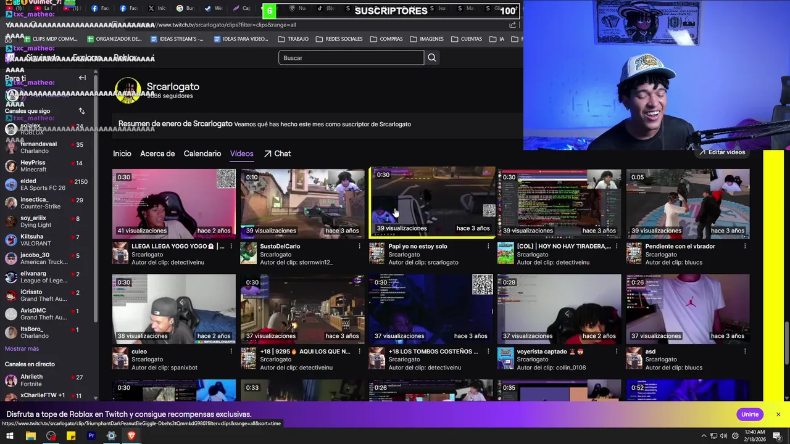Close the Roblox promo banner with X
This screenshot has width=790, height=444.
(778, 414)
